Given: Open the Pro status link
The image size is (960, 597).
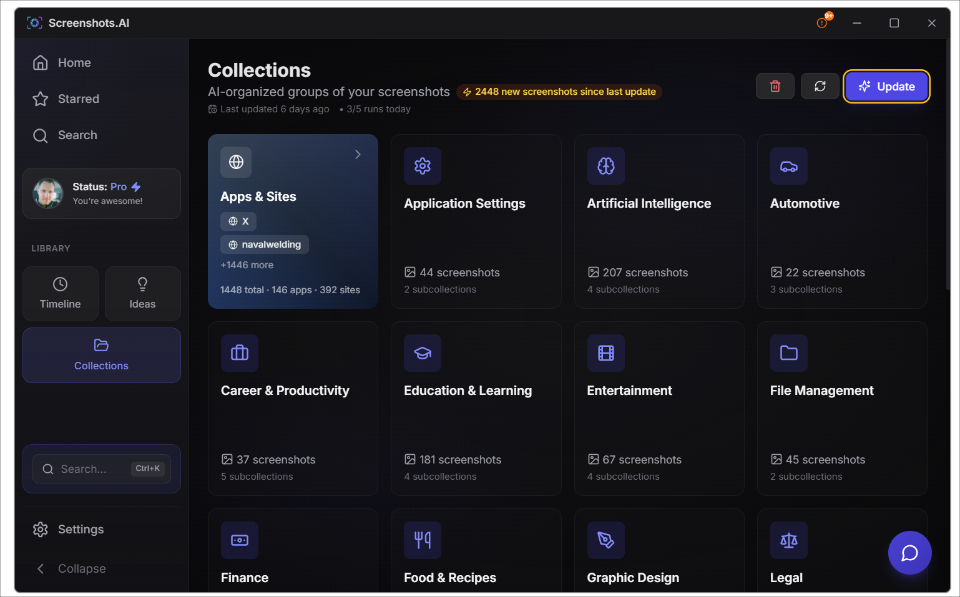Looking at the screenshot, I should click(118, 187).
